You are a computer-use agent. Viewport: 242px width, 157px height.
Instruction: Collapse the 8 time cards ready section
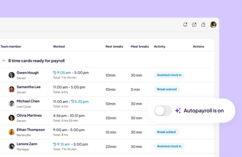4,61
